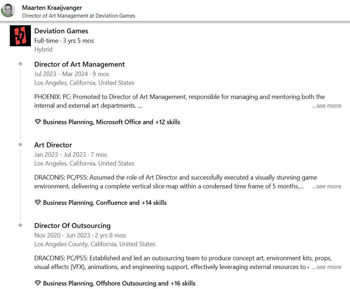Open the Deviation Games company logo
The image size is (350, 289).
tap(20, 36)
